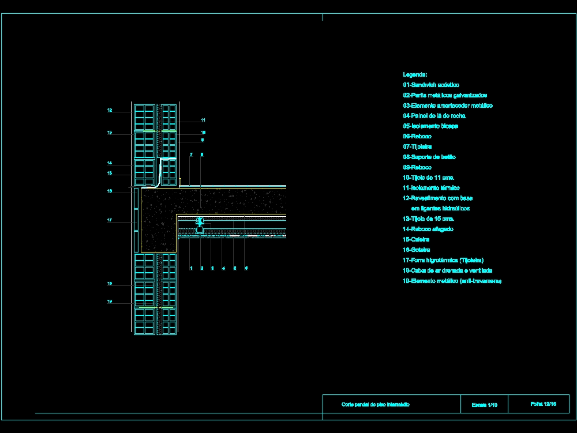Click callout number 11 on the drawing
Image resolution: width=577 pixels, height=433 pixels.
(203, 120)
